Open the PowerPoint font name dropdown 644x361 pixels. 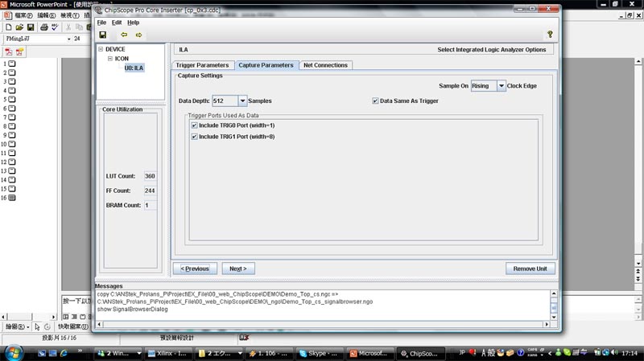pos(69,39)
